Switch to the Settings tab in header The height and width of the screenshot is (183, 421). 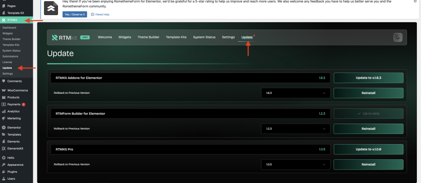pyautogui.click(x=228, y=37)
